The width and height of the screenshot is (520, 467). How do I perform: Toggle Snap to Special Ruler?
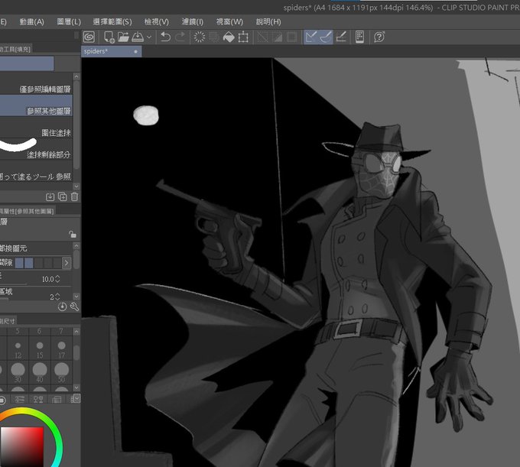tap(326, 37)
